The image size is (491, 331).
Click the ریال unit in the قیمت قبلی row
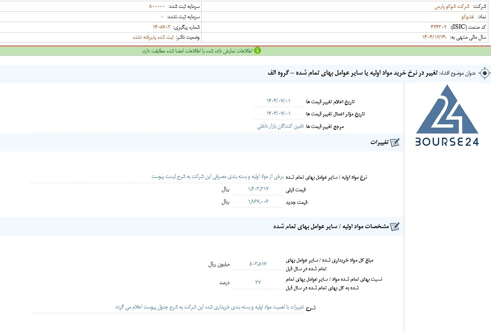coord(226,190)
